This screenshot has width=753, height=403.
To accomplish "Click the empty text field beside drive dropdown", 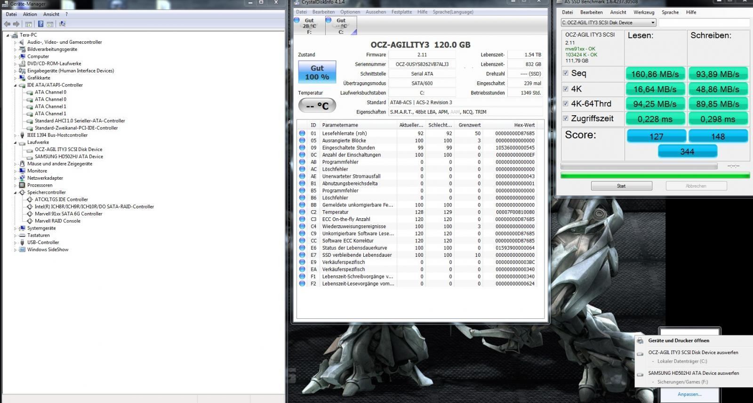I will 704,23.
